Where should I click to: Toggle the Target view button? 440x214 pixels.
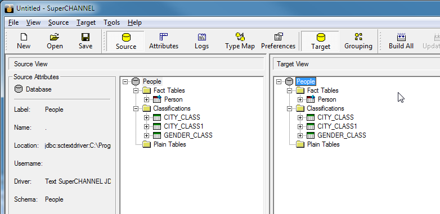(321, 41)
